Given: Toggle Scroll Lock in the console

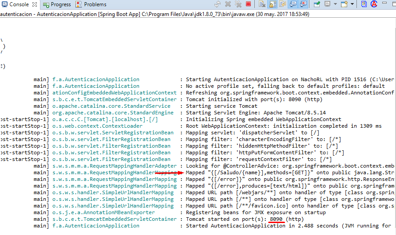Looking at the screenshot, I should [273, 4].
